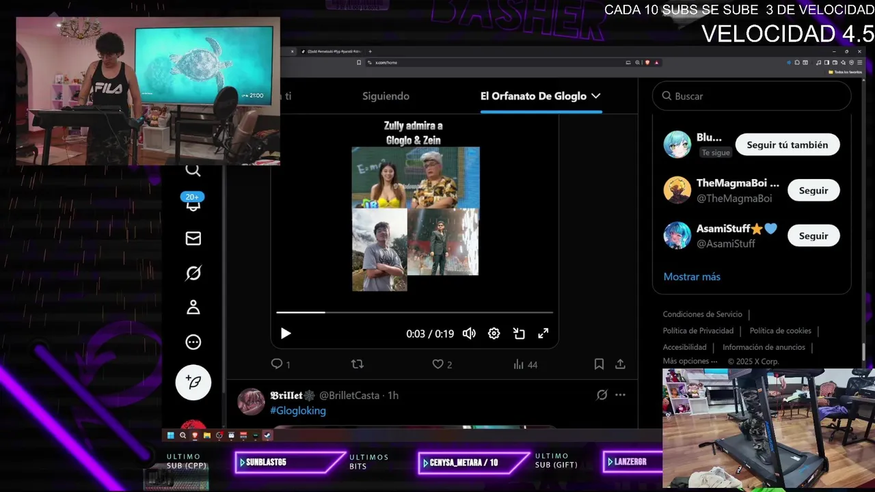Focus the Buscar search field
The height and width of the screenshot is (492, 875).
[x=751, y=96]
